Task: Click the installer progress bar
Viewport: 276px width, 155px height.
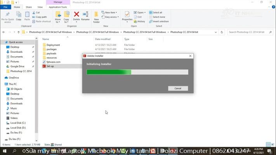Action: click(137, 72)
